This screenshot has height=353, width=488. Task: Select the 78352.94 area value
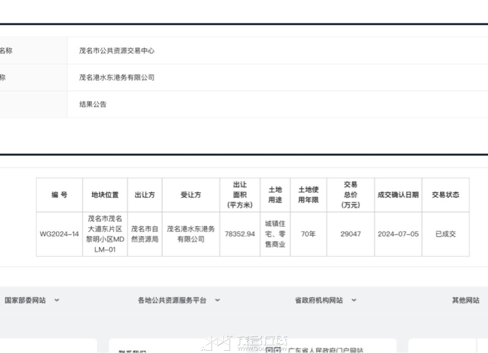tap(240, 234)
